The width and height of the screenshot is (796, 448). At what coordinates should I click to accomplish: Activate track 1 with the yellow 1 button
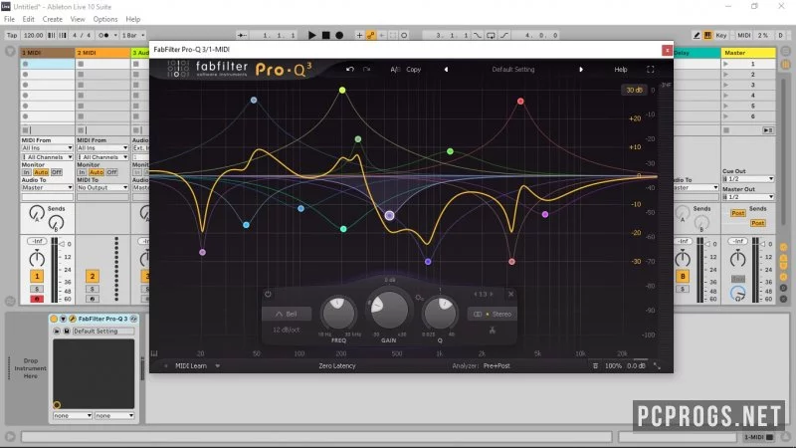tap(37, 277)
